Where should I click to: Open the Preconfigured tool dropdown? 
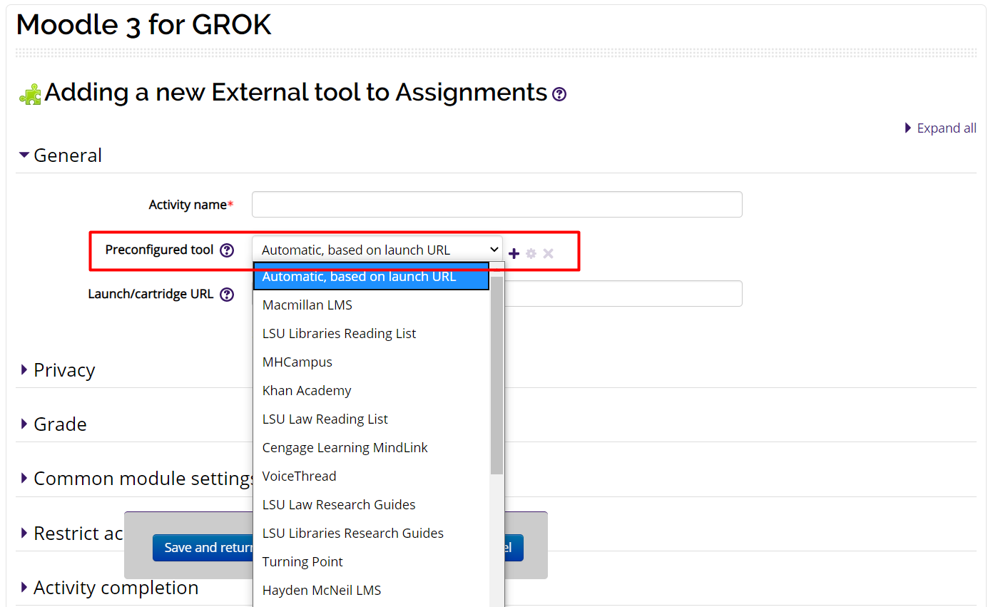[377, 250]
